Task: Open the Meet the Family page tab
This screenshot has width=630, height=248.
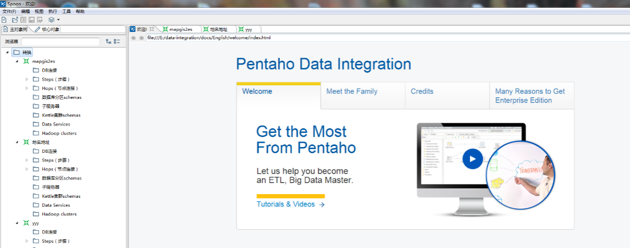Action: click(363, 95)
